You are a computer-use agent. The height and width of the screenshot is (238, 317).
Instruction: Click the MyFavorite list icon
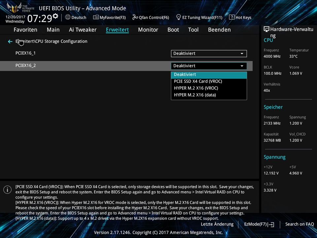[96, 17]
